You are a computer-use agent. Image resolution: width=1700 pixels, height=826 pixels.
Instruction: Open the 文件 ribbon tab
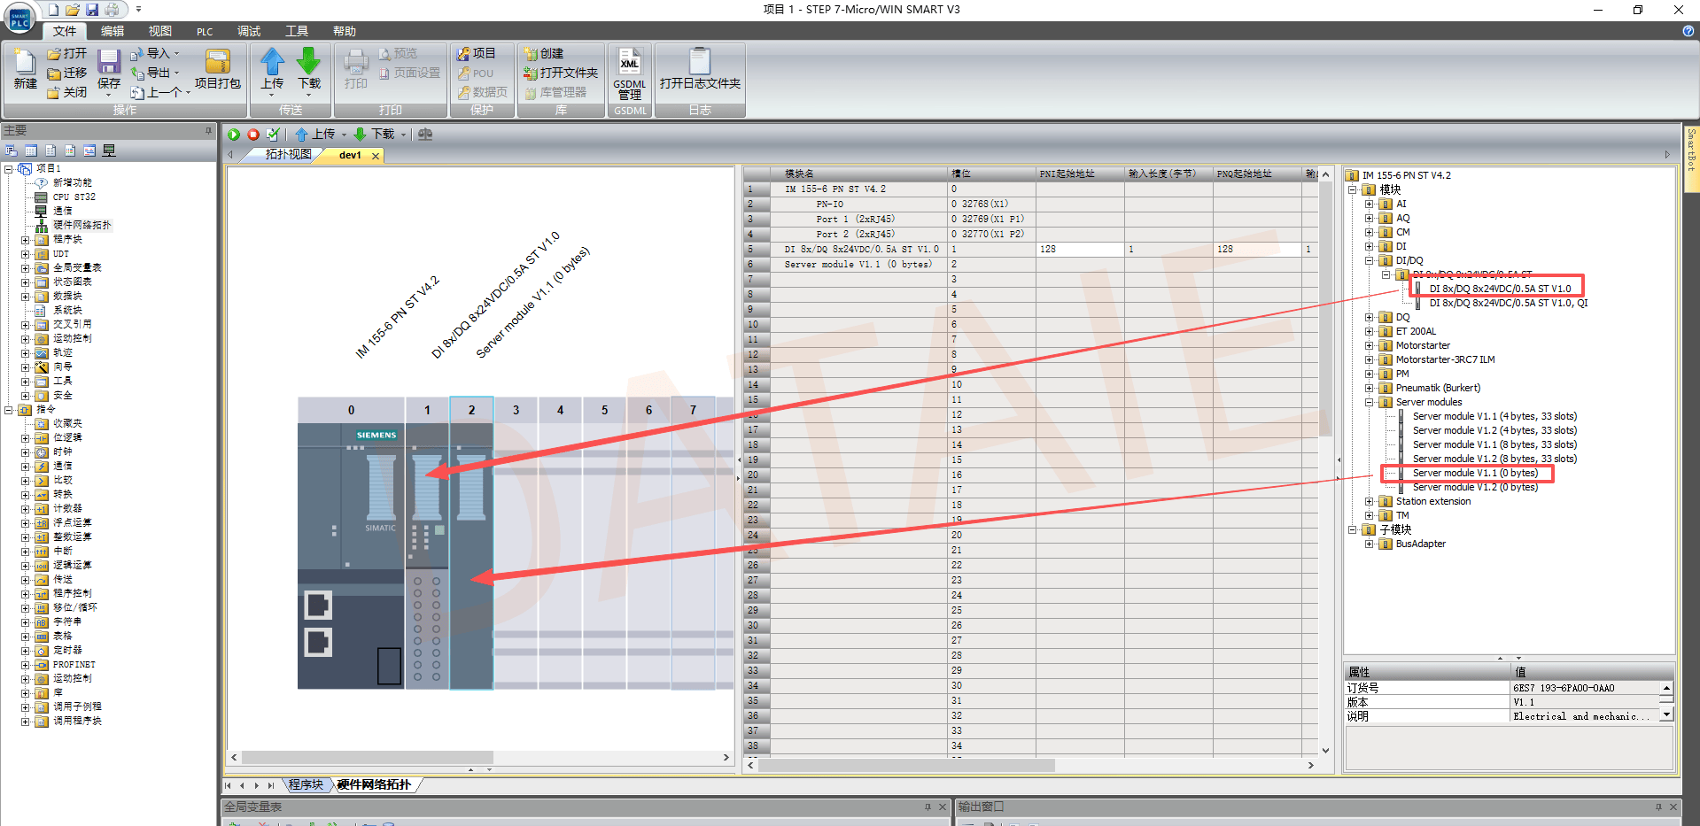[x=65, y=31]
